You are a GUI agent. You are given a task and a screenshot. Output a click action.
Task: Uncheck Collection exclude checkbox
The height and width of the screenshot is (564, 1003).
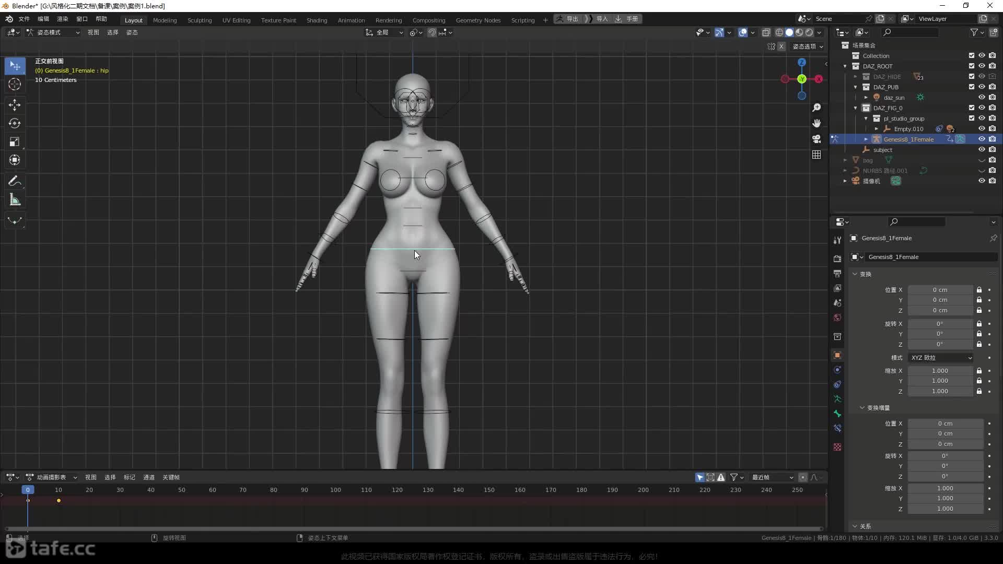(x=972, y=56)
